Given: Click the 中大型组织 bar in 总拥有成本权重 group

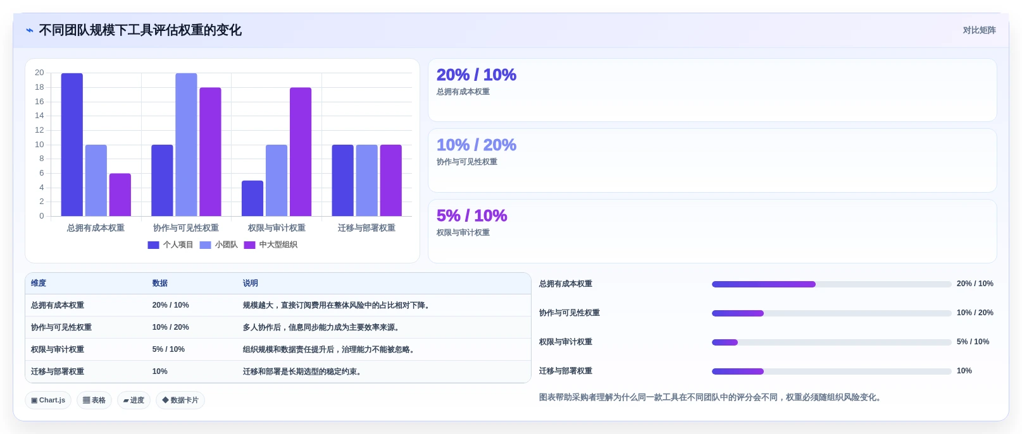Looking at the screenshot, I should pyautogui.click(x=120, y=195).
